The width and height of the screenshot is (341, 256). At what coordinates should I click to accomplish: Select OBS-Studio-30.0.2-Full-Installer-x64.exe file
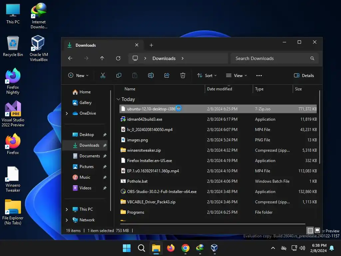coord(218,192)
